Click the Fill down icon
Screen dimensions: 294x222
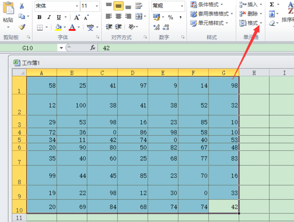point(272,14)
